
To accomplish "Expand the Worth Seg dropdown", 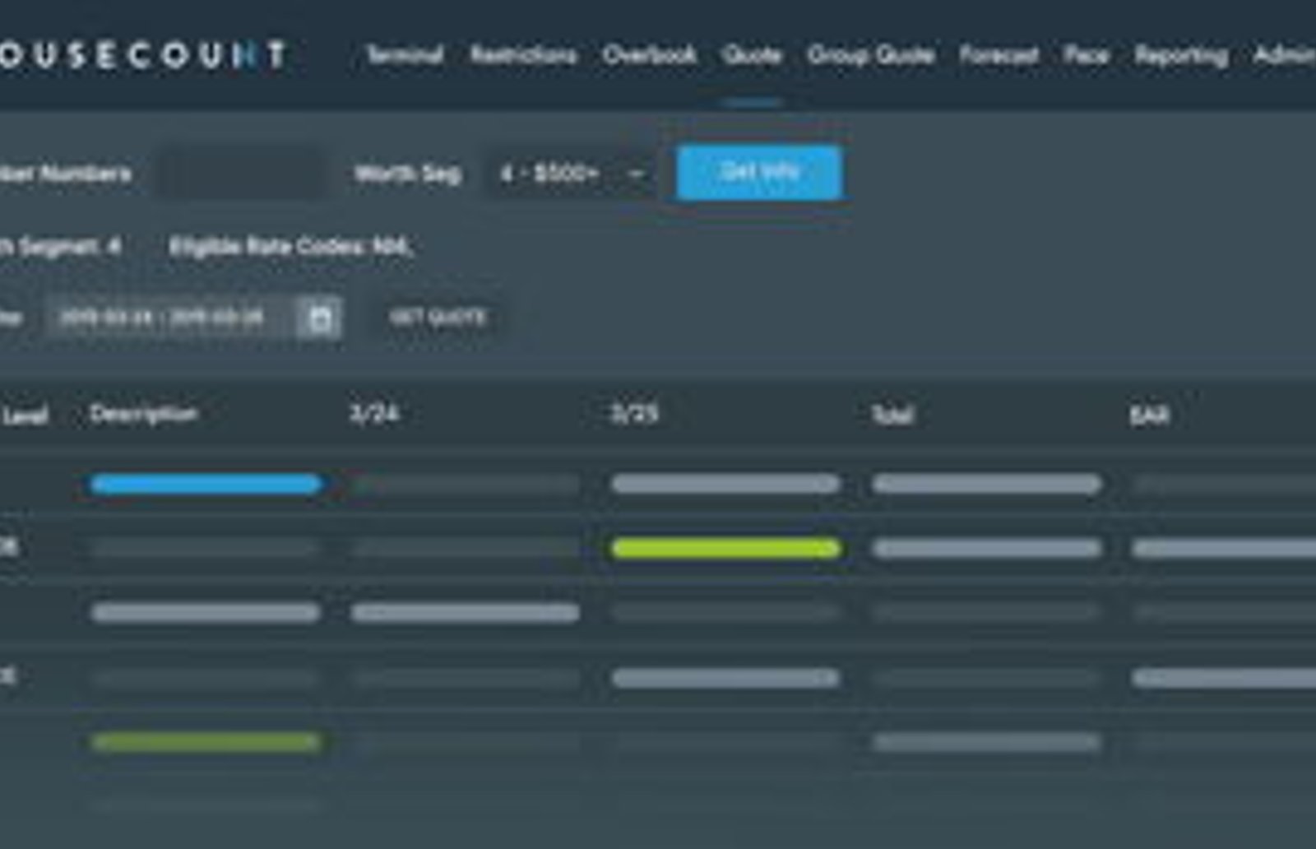I will (x=570, y=174).
